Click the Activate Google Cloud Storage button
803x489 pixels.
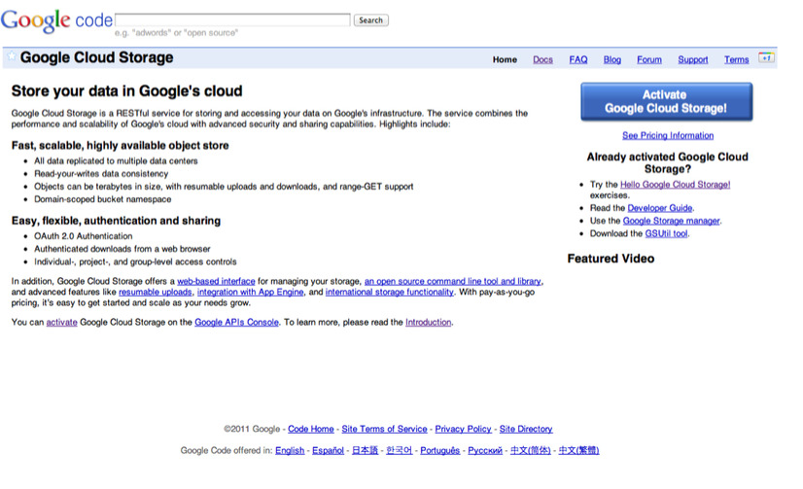[x=666, y=101]
